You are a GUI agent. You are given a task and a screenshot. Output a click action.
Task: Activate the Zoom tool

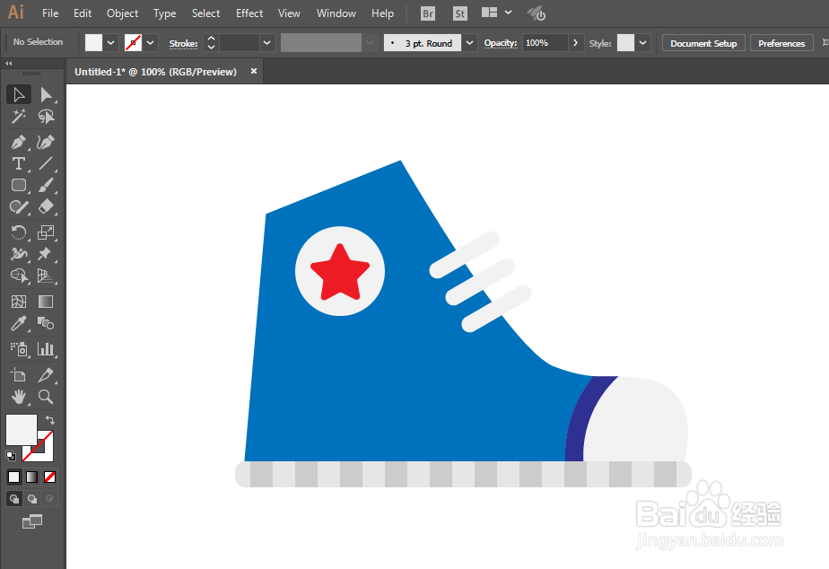tap(46, 397)
